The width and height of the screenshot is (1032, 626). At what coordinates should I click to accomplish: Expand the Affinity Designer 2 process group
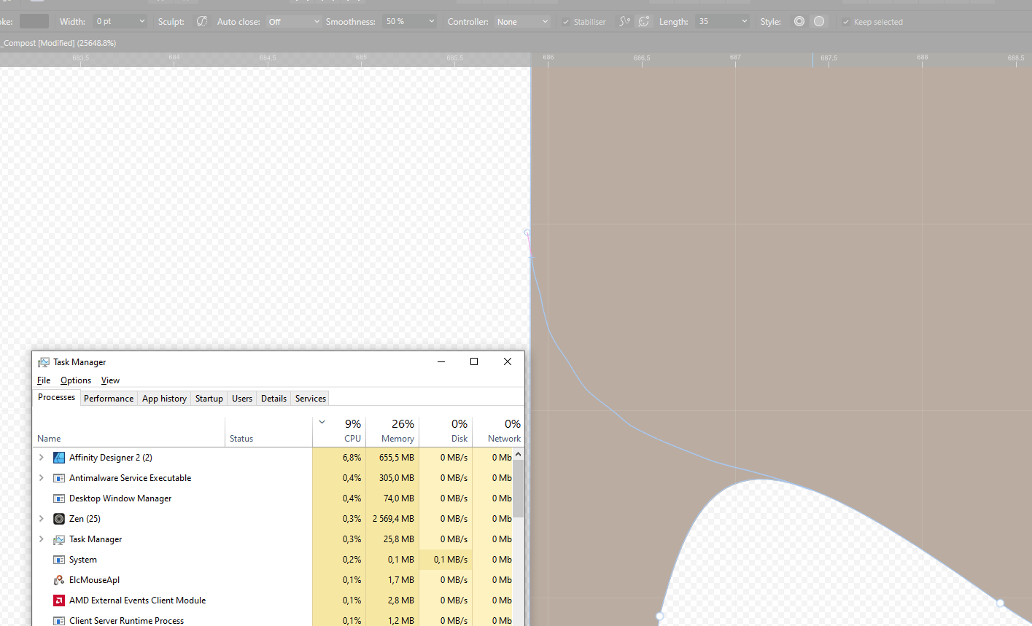(x=42, y=458)
